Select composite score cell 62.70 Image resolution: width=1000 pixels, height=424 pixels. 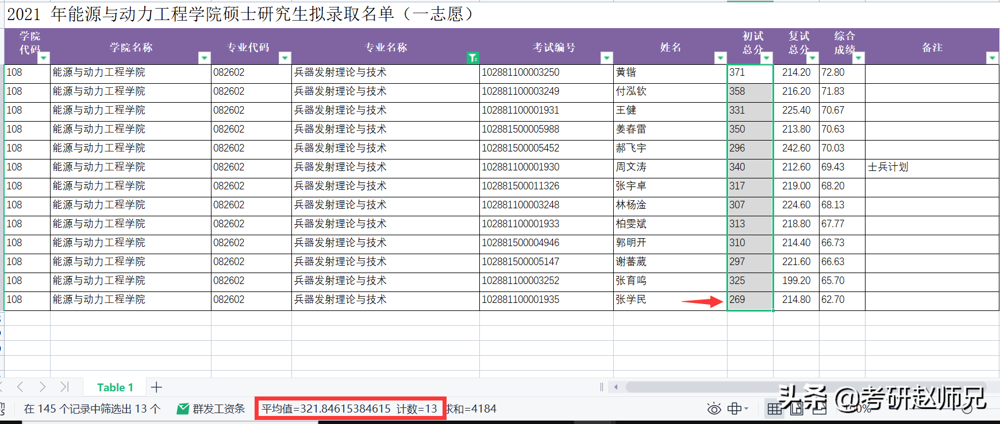point(842,299)
